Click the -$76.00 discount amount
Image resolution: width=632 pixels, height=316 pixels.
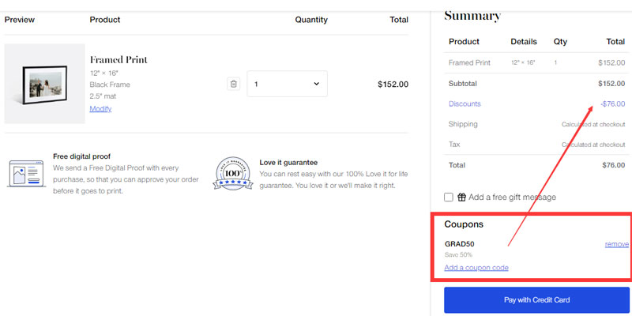611,103
